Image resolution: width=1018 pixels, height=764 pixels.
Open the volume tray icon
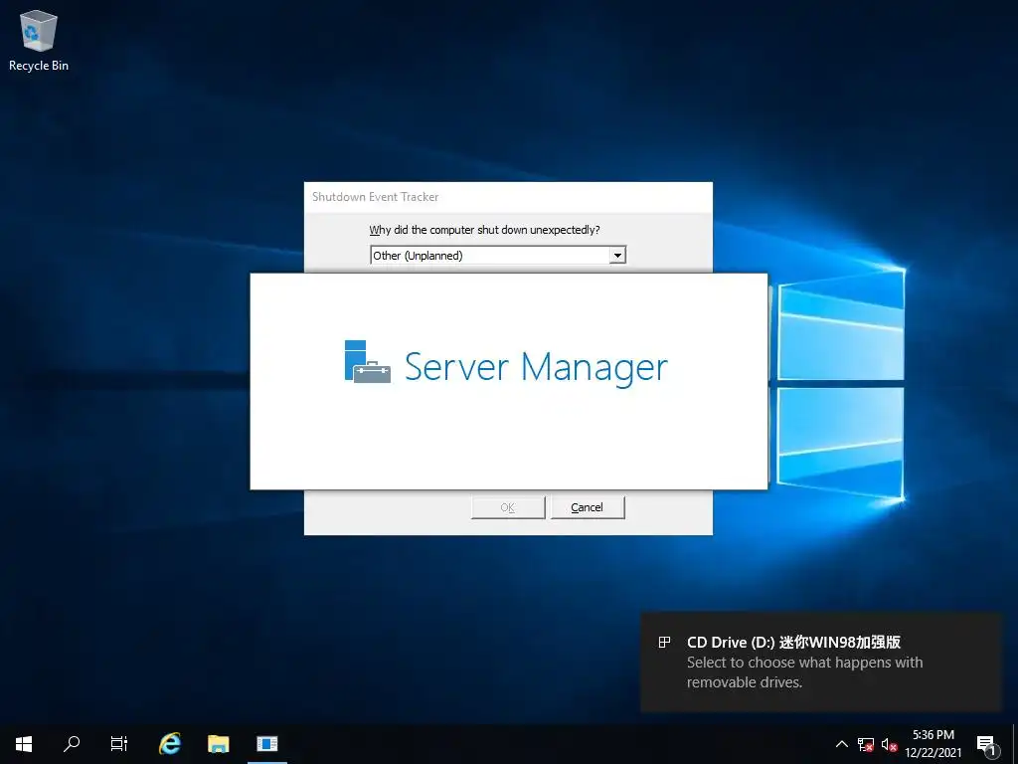tap(889, 744)
